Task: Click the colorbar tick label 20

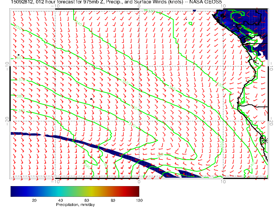Action: (x=34, y=200)
